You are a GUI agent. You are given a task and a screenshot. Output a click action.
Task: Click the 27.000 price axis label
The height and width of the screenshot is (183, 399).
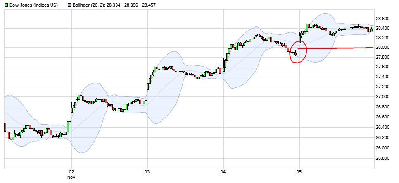point(382,97)
